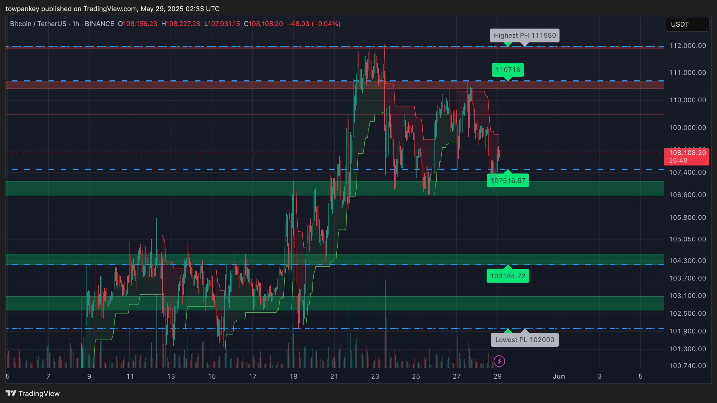This screenshot has width=717, height=403.
Task: Click the green arrow above 107516.57 label
Action: pyautogui.click(x=508, y=171)
